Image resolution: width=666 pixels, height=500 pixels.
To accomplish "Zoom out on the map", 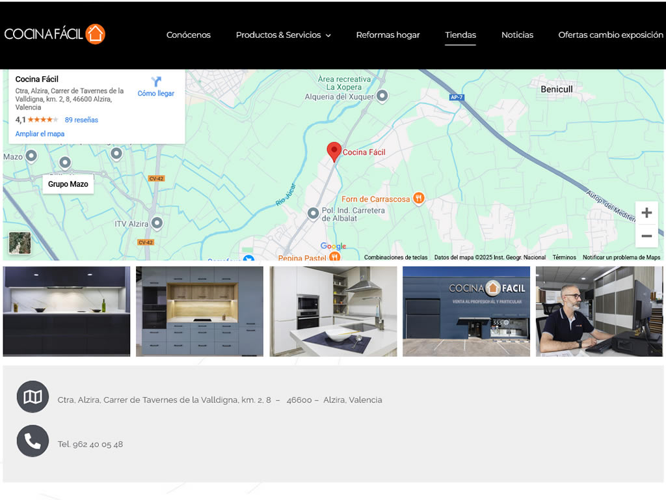I will coord(646,236).
